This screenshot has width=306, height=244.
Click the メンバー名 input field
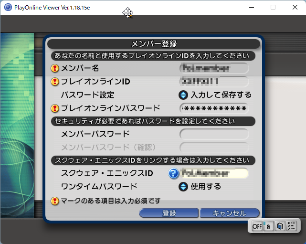pyautogui.click(x=214, y=68)
